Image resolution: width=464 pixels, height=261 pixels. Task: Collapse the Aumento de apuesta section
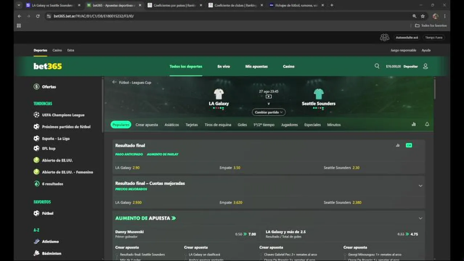420,218
